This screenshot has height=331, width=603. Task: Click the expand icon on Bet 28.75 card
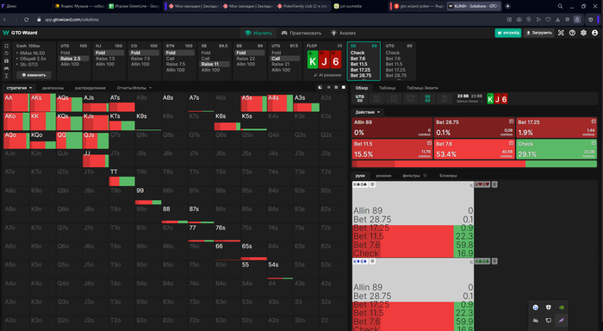point(511,122)
